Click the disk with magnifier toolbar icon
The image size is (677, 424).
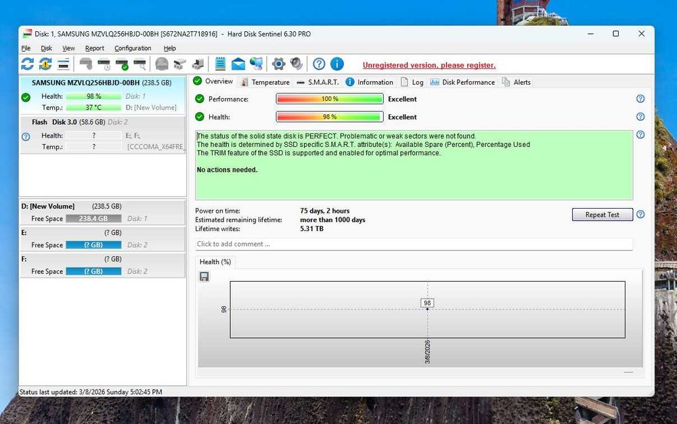pyautogui.click(x=139, y=64)
